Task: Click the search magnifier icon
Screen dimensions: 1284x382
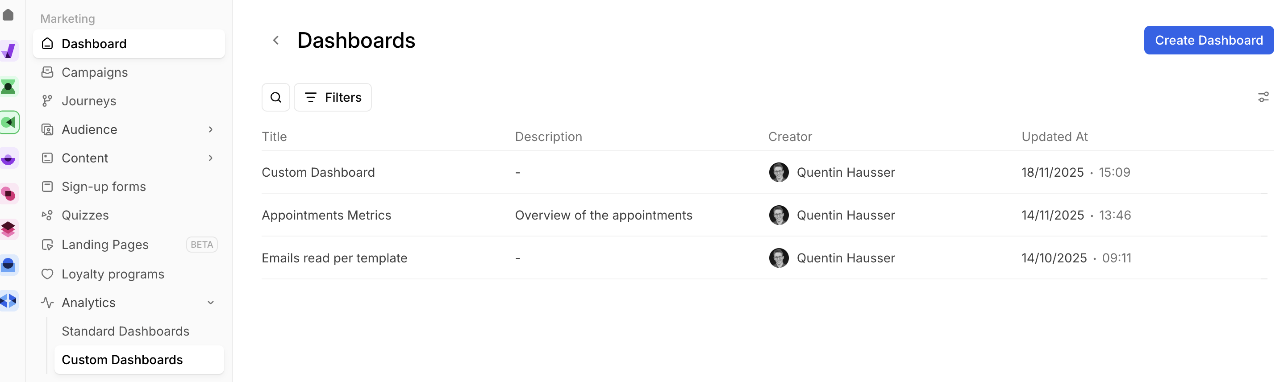Action: pyautogui.click(x=275, y=97)
